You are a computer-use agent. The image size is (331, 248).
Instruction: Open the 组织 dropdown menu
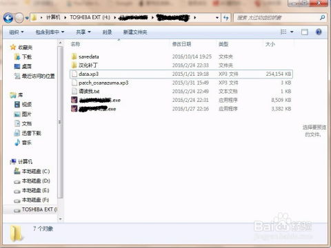17,32
